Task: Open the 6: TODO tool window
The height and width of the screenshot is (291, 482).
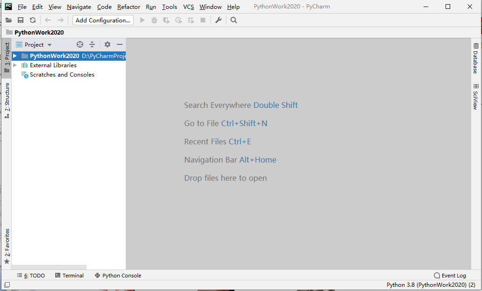Action: tap(31, 276)
